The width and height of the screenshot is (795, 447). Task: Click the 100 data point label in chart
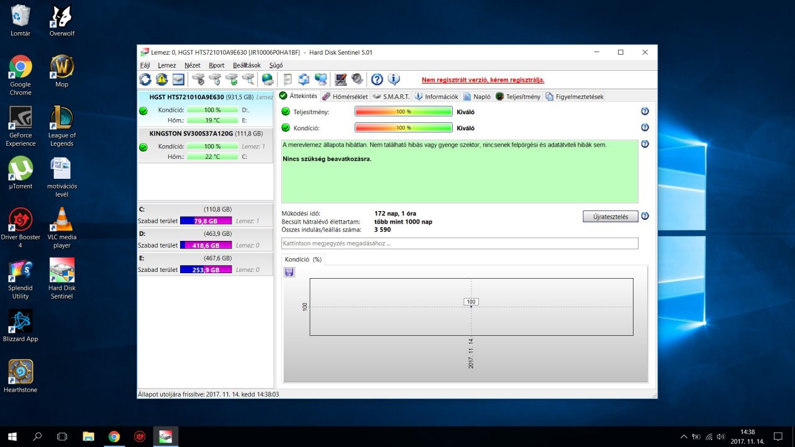pyautogui.click(x=471, y=302)
